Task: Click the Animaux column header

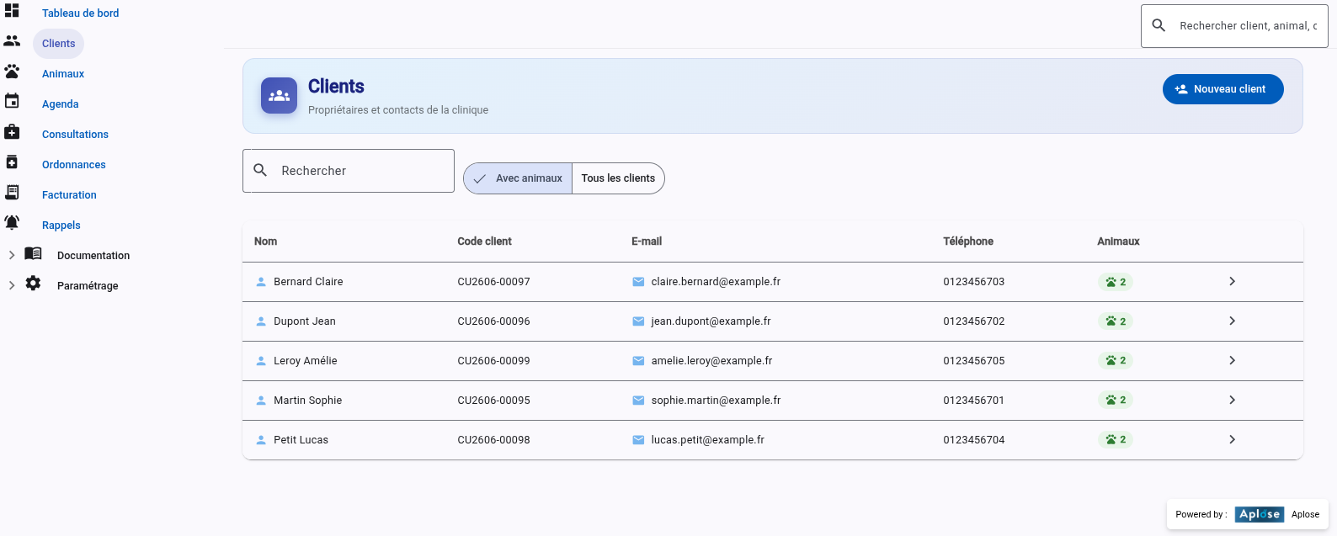Action: tap(1118, 241)
